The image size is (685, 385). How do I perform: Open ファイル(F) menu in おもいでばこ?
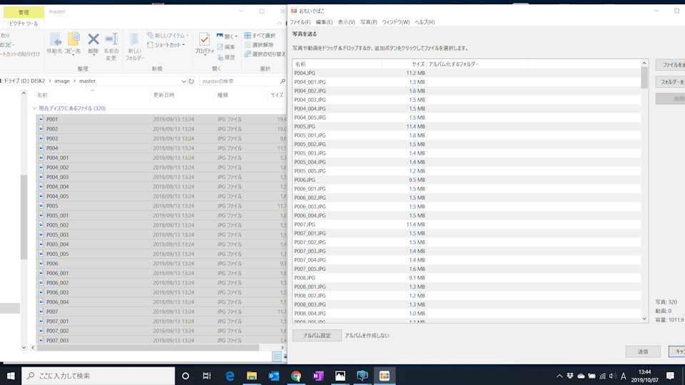300,22
